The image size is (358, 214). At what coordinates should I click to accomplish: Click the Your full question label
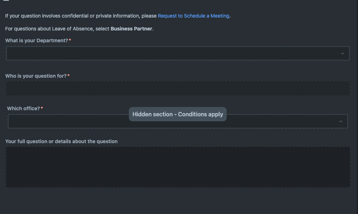click(x=61, y=141)
